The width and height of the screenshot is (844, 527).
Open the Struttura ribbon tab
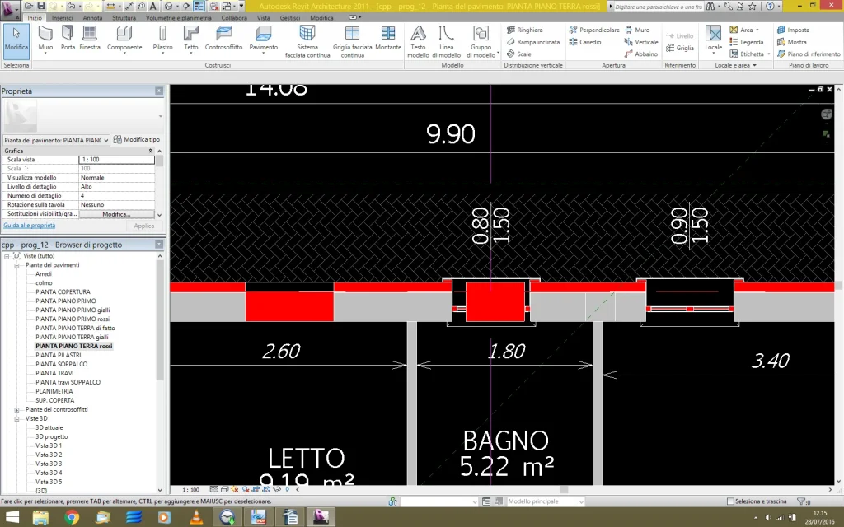(x=124, y=17)
